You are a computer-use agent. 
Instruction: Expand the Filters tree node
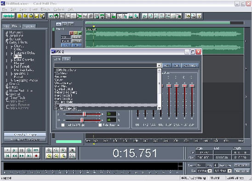7,88
